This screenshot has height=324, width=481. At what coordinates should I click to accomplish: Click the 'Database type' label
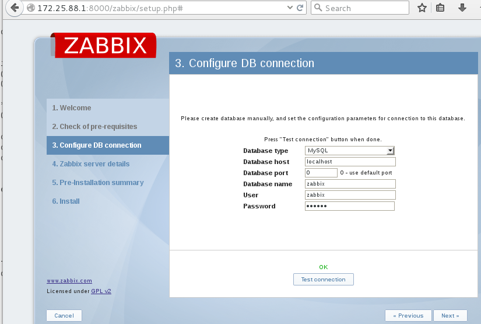tap(266, 151)
